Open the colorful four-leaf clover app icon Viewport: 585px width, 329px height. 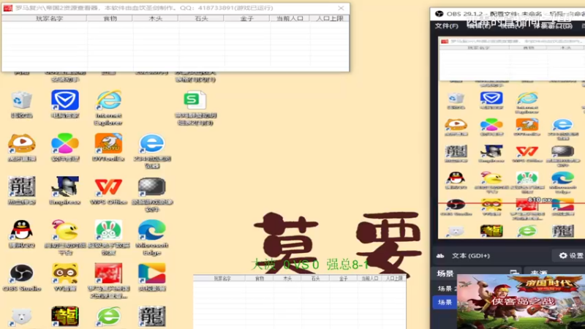(65, 144)
